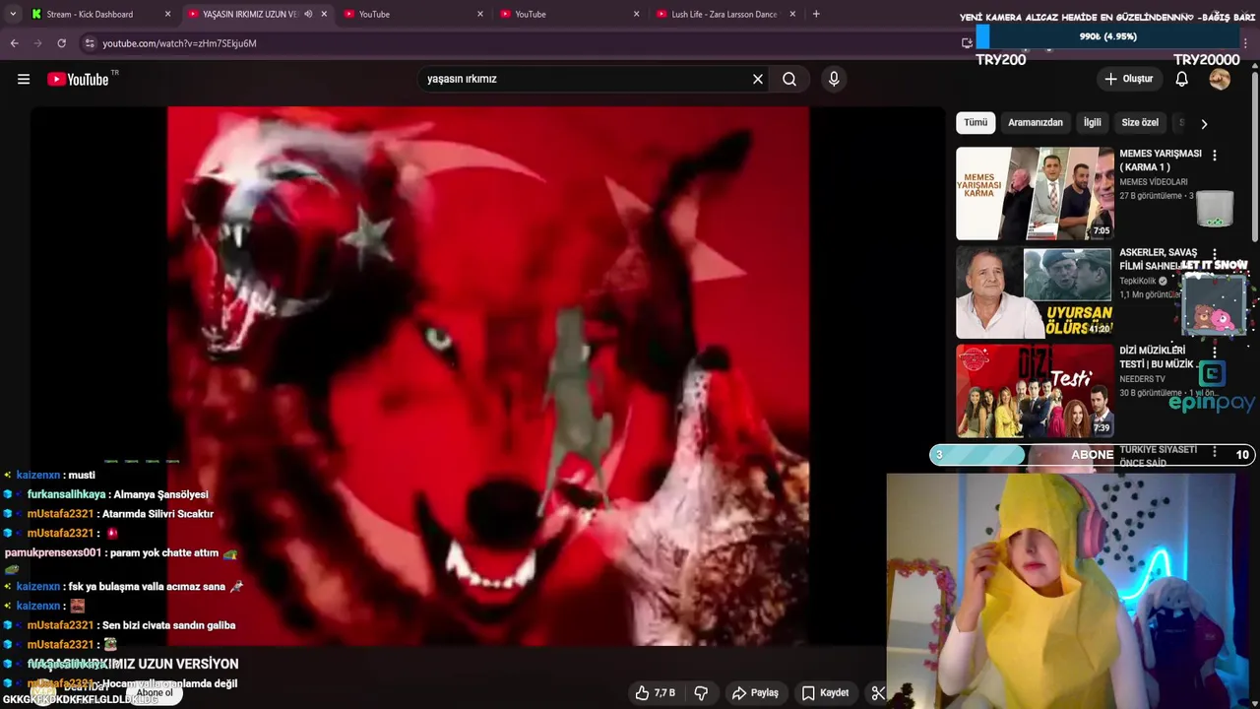This screenshot has width=1260, height=709.
Task: Open ASKERLER, SAVAŞ FİLMİ thumbnail
Action: point(1035,292)
